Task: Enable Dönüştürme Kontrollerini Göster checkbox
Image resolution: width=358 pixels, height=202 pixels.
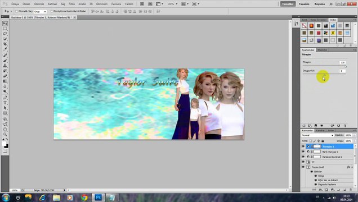Action: [x=52, y=11]
